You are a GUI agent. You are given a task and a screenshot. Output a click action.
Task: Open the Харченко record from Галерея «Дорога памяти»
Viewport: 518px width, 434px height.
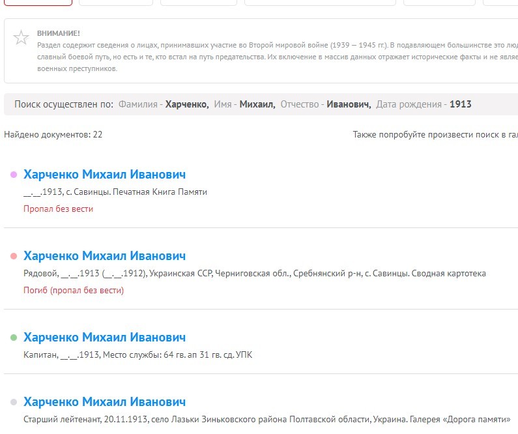(104, 402)
